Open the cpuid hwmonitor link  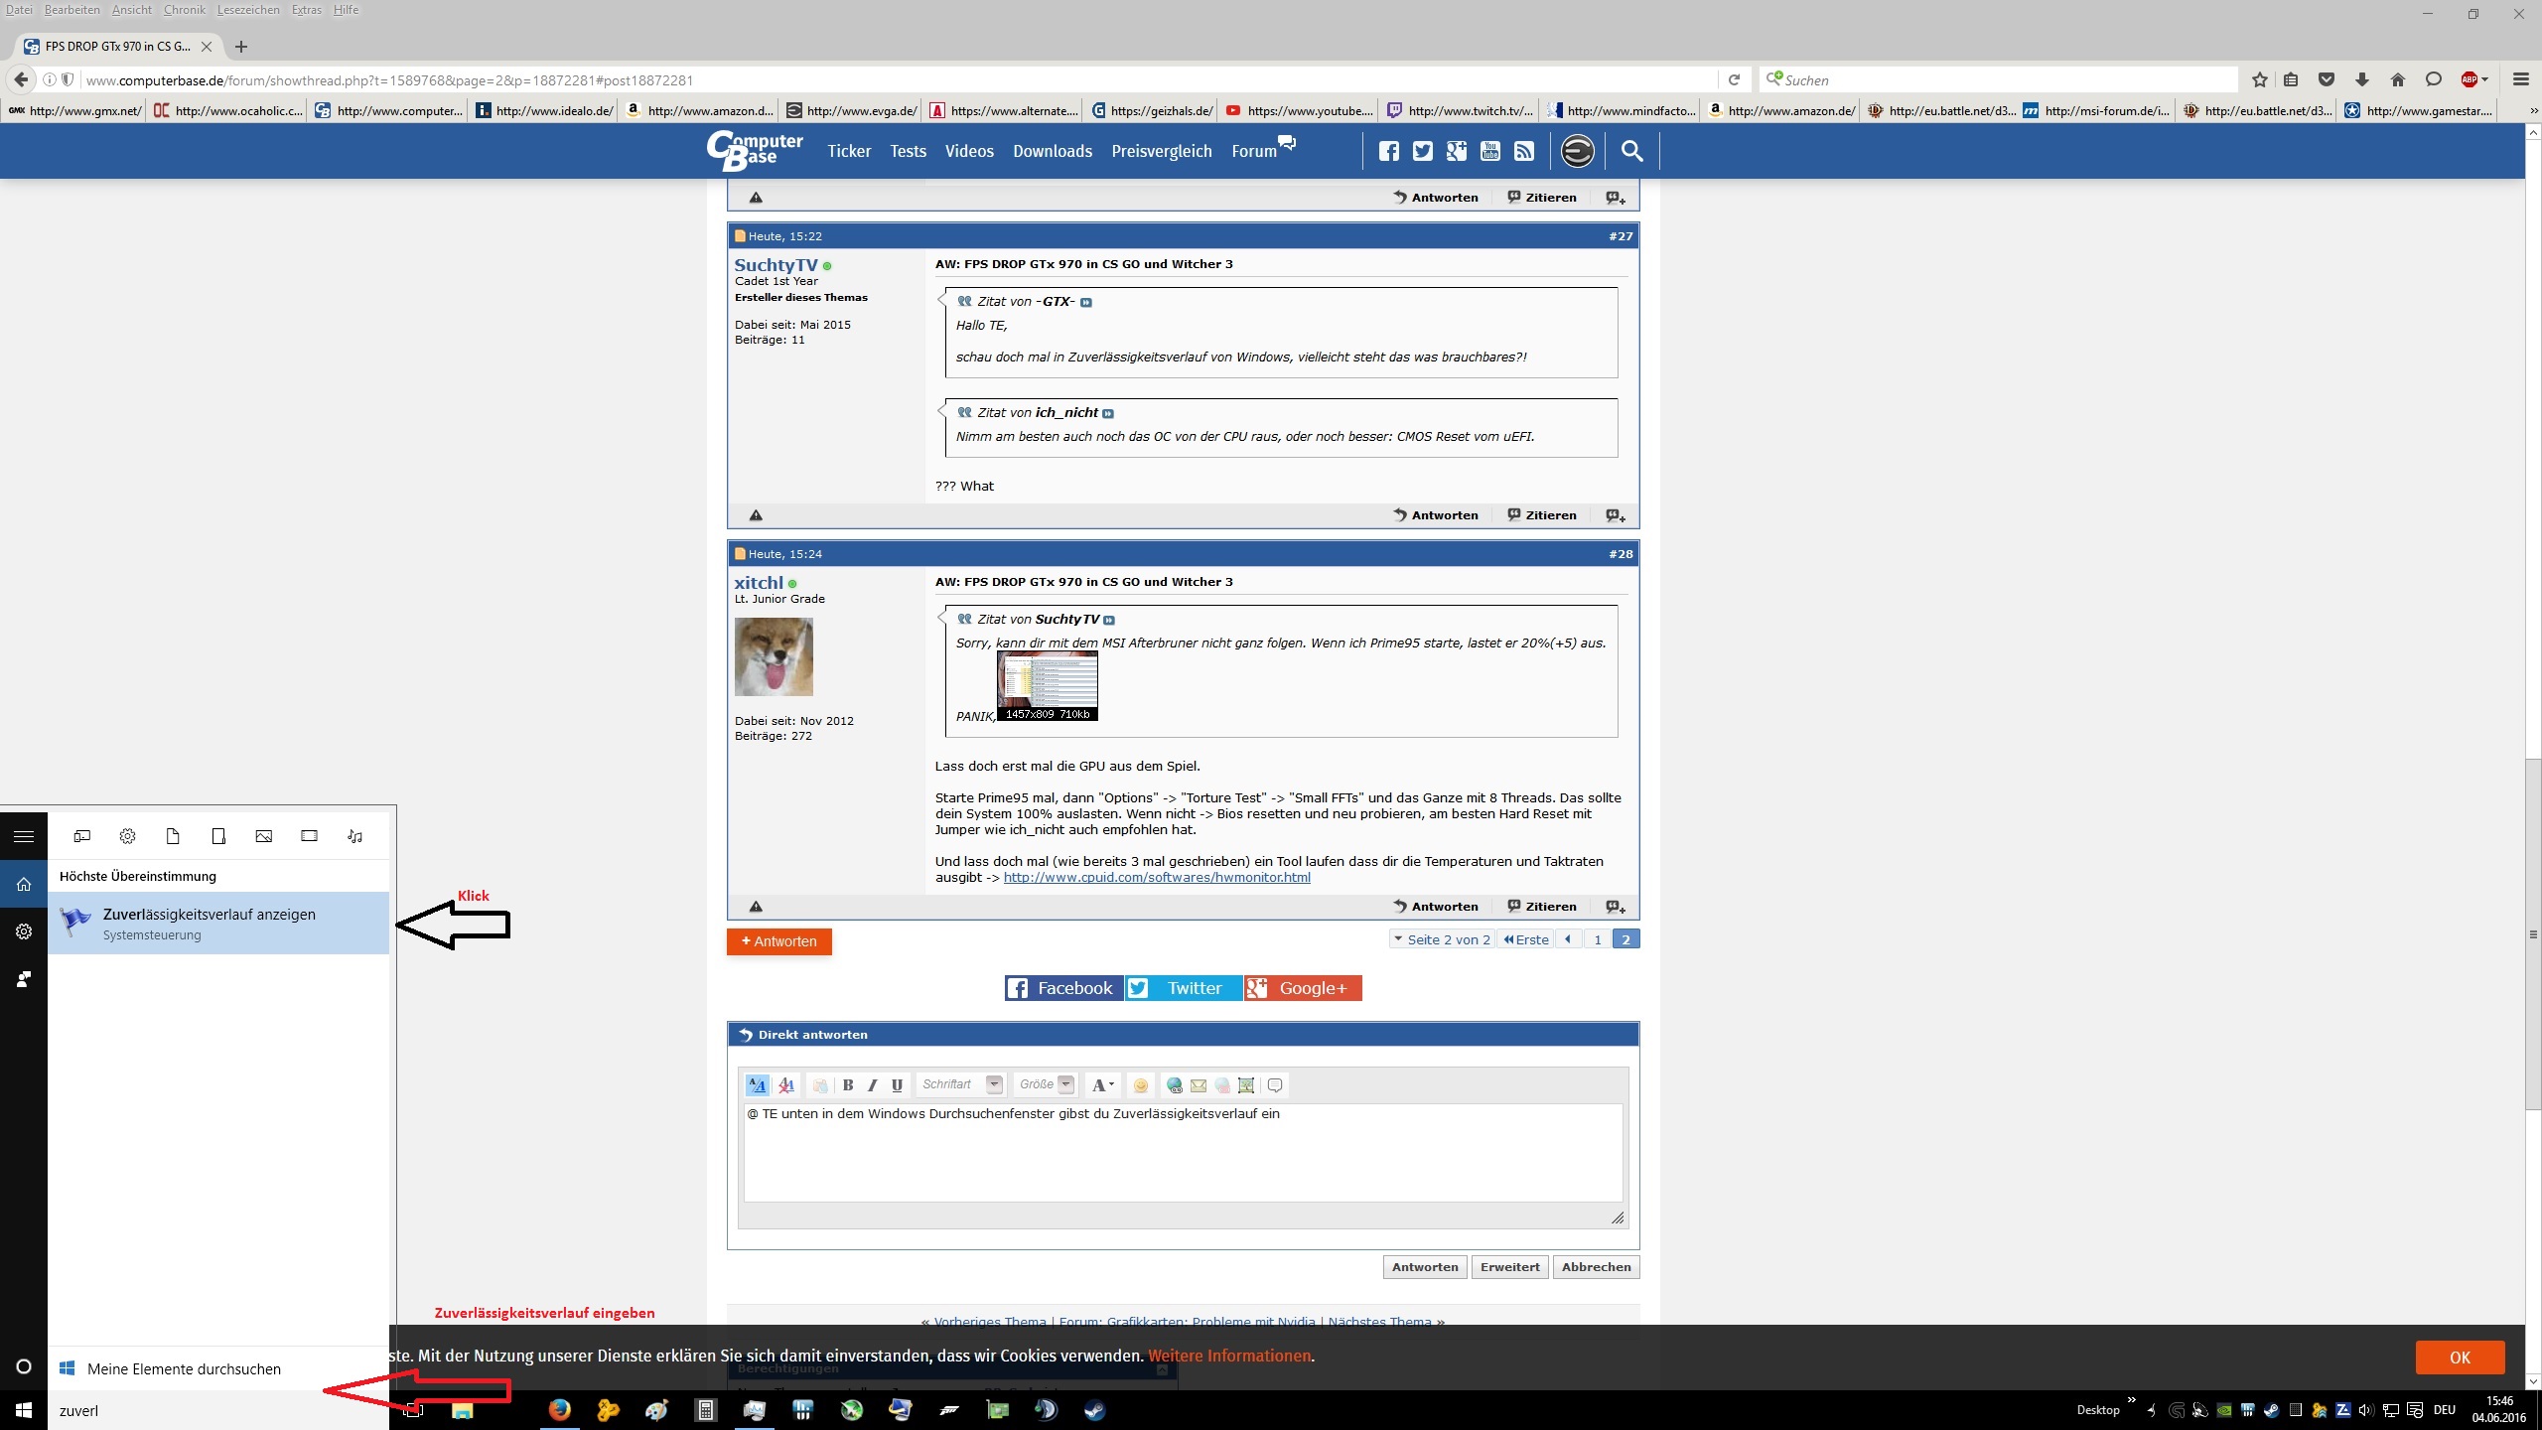pos(1156,878)
